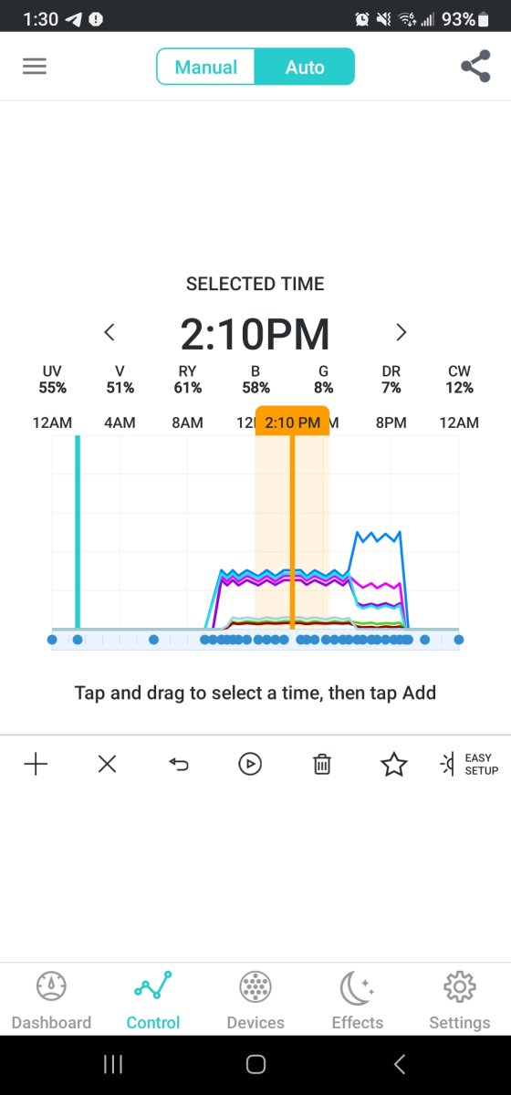Switch to Manual mode
The height and width of the screenshot is (1095, 511).
[x=205, y=67]
